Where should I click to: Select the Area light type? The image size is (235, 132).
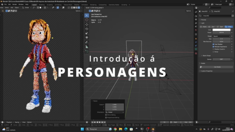coord(229,27)
